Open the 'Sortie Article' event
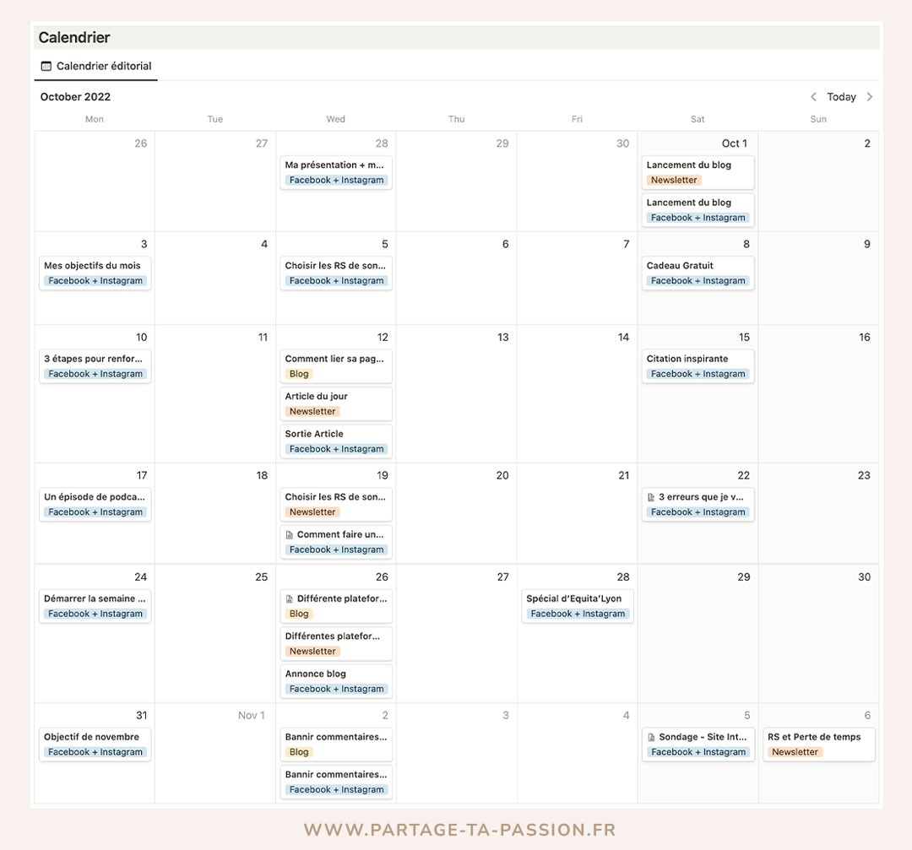 click(x=336, y=441)
